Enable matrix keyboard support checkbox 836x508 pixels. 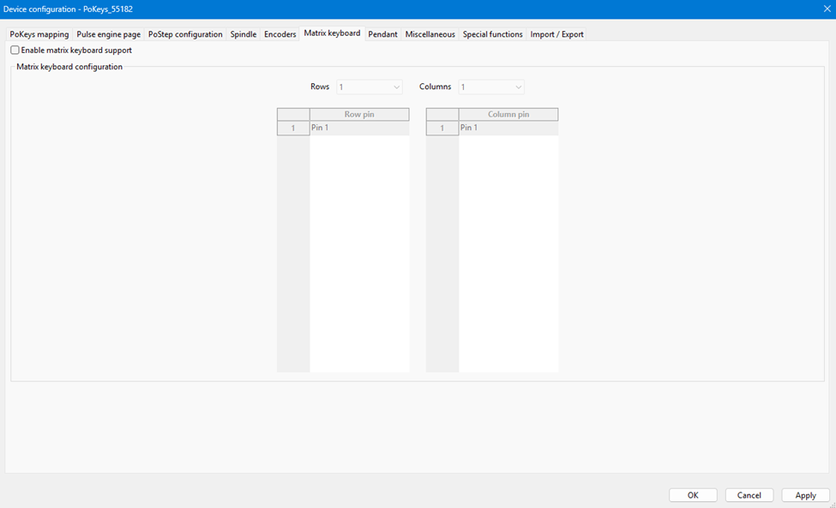click(15, 51)
